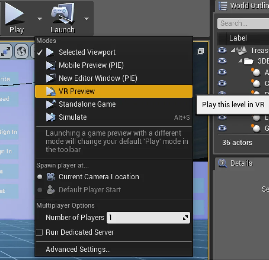This screenshot has height=260, width=269.
Task: Toggle visibility eye for 3DE folder row
Action: [x=222, y=61]
